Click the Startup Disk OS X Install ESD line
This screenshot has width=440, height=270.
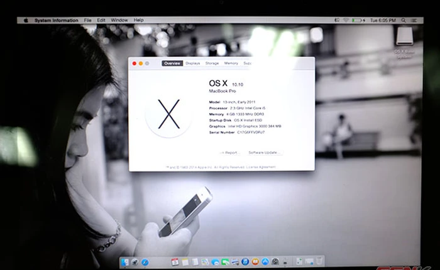pyautogui.click(x=236, y=121)
